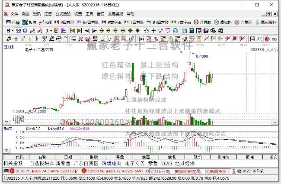This screenshot has width=281, height=184.
Task: Select the 电子商务 sector tab
Action: (x=135, y=164)
